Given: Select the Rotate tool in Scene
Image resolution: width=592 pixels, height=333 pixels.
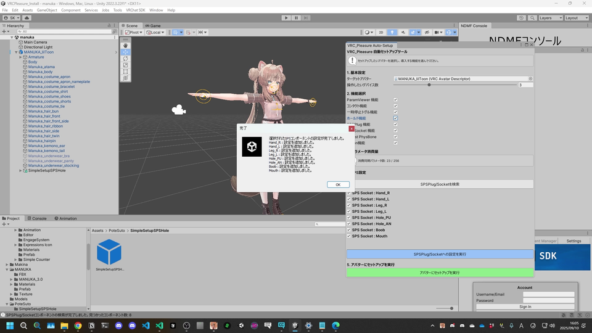Looking at the screenshot, I should tap(125, 59).
